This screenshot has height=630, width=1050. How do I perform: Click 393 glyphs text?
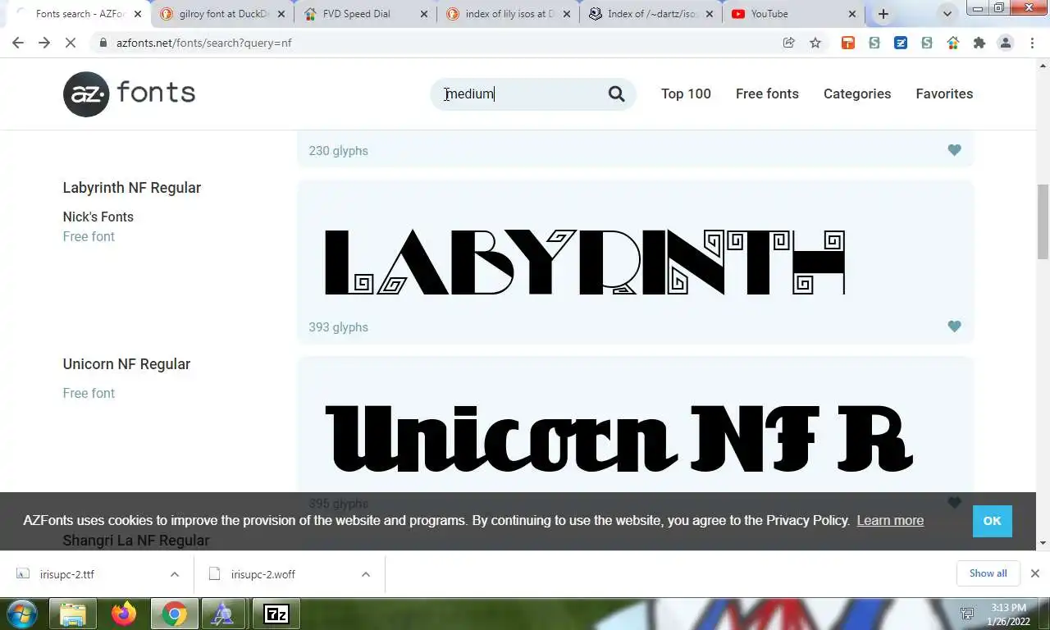[338, 327]
